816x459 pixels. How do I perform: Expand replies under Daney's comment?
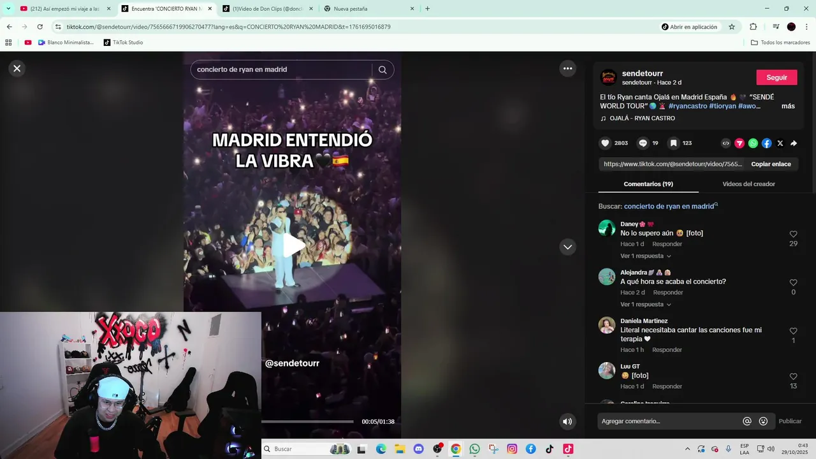[x=646, y=256]
